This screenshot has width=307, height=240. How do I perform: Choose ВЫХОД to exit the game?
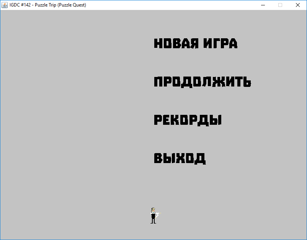(180, 158)
